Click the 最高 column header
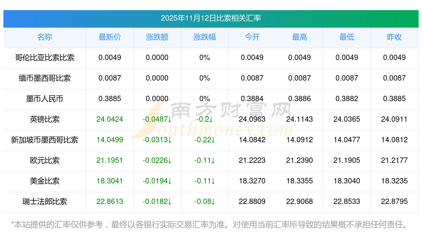 [x=299, y=37]
